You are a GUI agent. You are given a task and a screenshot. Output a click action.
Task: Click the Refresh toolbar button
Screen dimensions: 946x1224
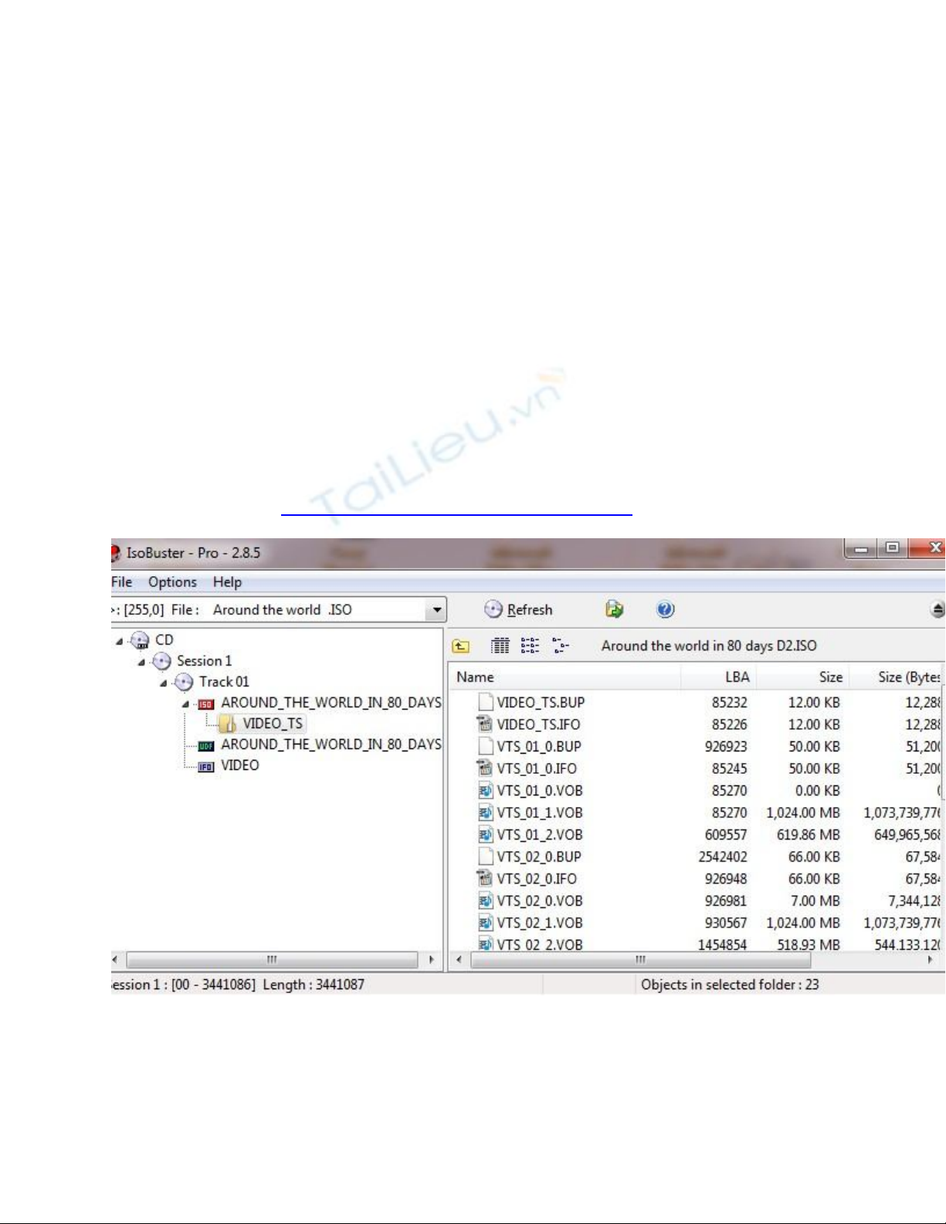(x=519, y=610)
